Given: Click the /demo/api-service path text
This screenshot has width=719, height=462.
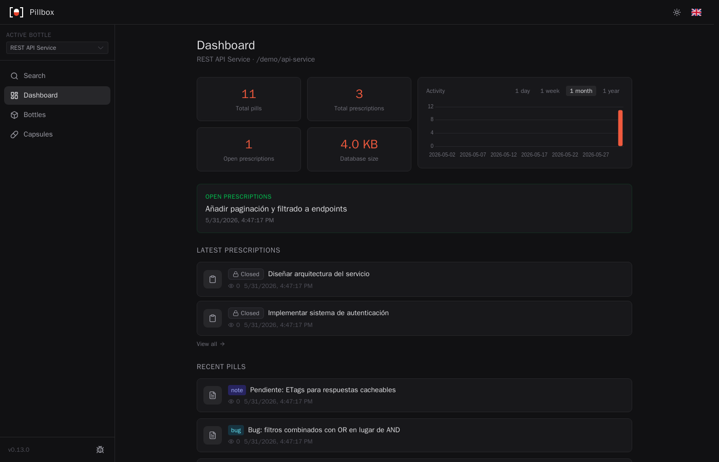Looking at the screenshot, I should click(286, 60).
